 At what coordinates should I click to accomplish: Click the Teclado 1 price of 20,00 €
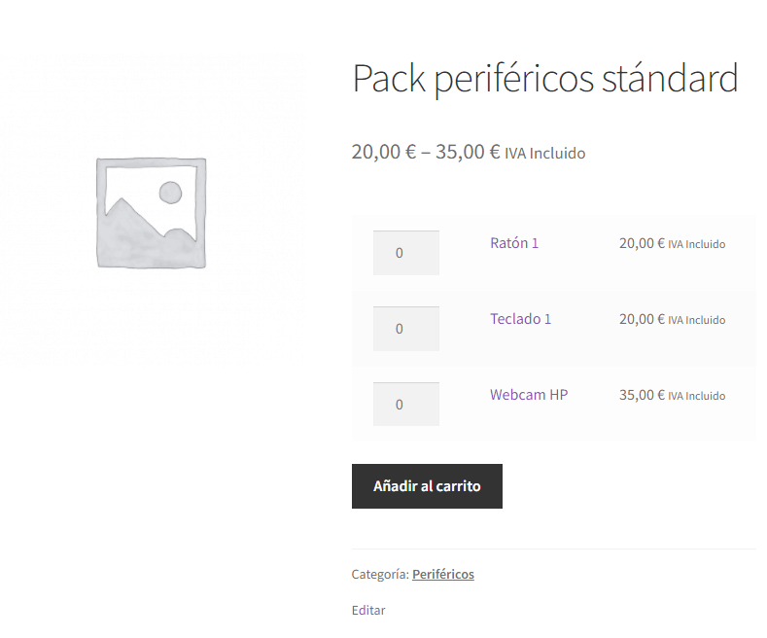pyautogui.click(x=642, y=319)
